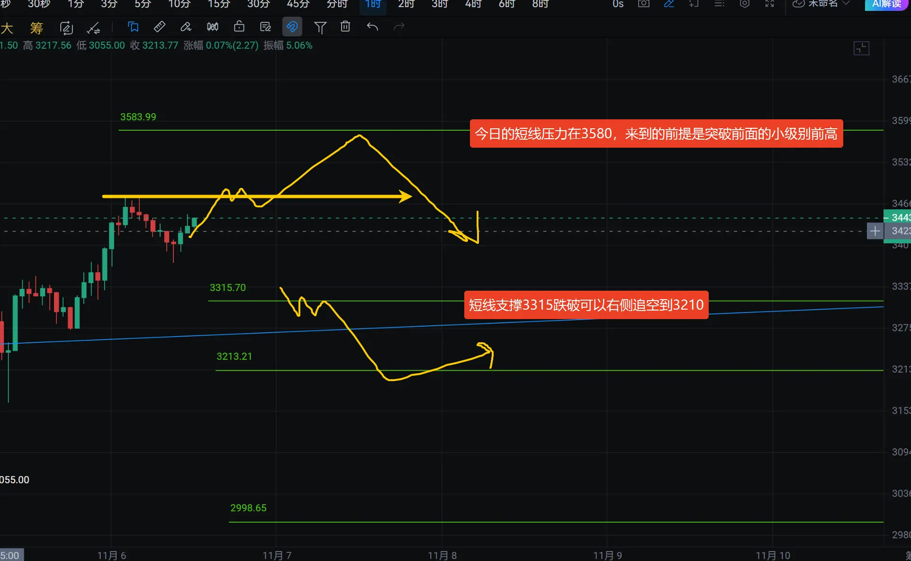Toggle the drawing lock icon
The height and width of the screenshot is (561, 911).
[x=239, y=27]
